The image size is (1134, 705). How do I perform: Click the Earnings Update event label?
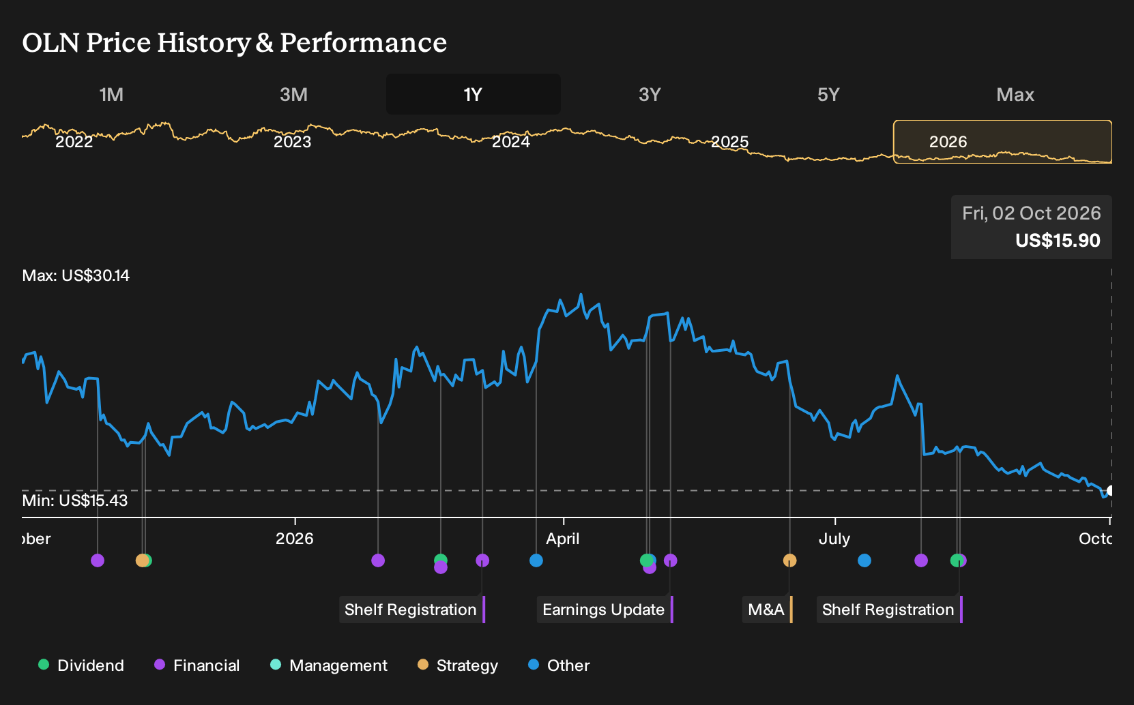[605, 610]
